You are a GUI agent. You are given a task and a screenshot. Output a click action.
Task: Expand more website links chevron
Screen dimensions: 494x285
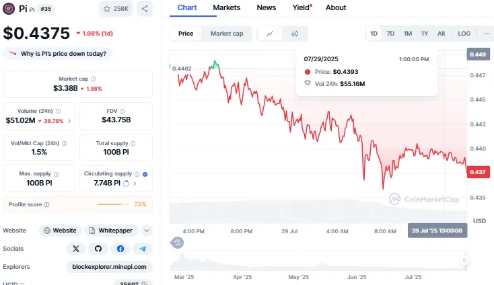click(x=147, y=230)
